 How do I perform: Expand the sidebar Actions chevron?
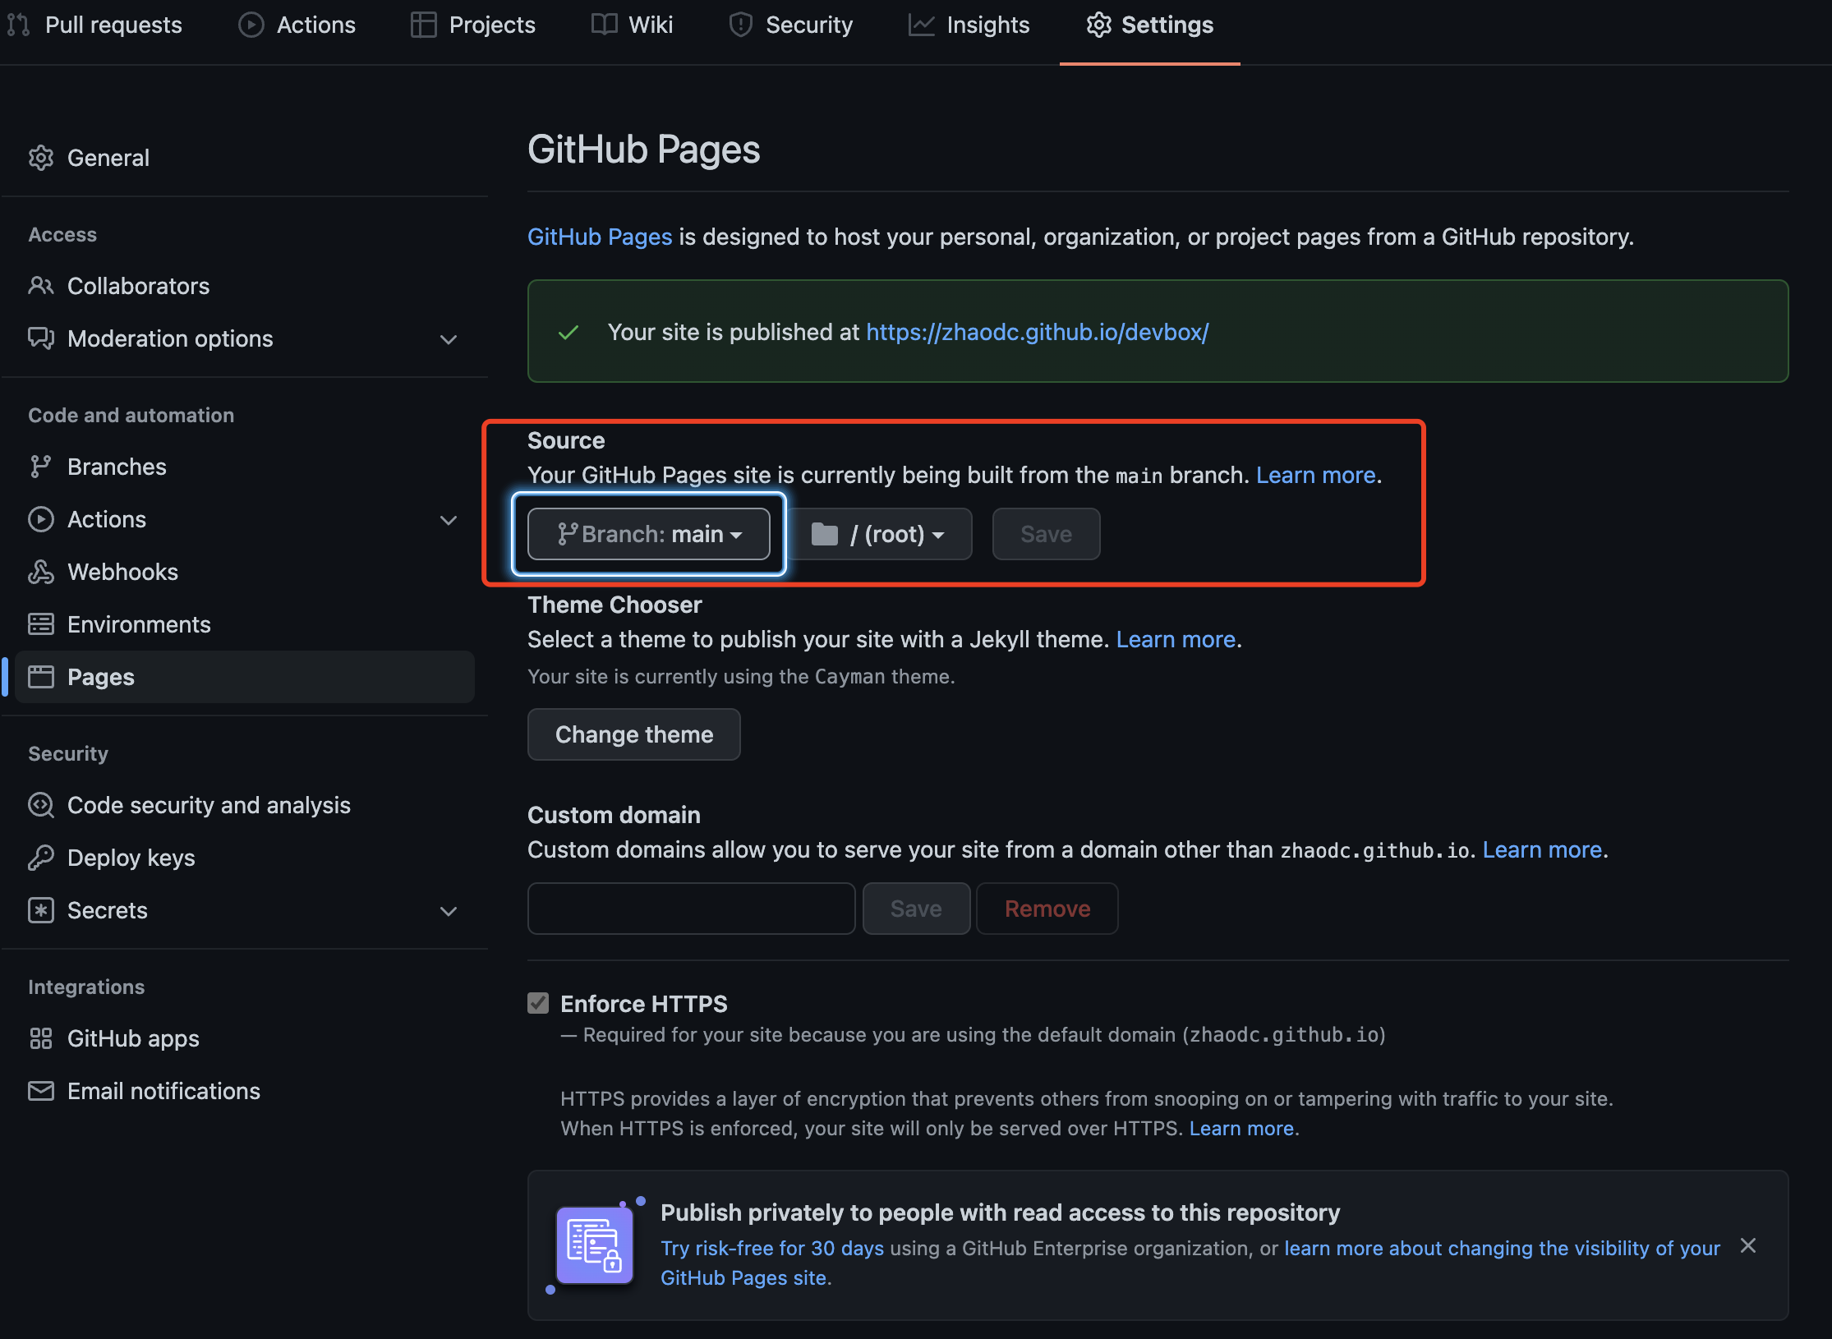[449, 520]
